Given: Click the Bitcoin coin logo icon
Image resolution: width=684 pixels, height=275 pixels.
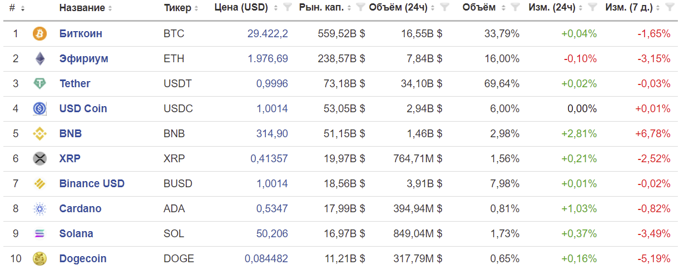Looking at the screenshot, I should click(39, 34).
